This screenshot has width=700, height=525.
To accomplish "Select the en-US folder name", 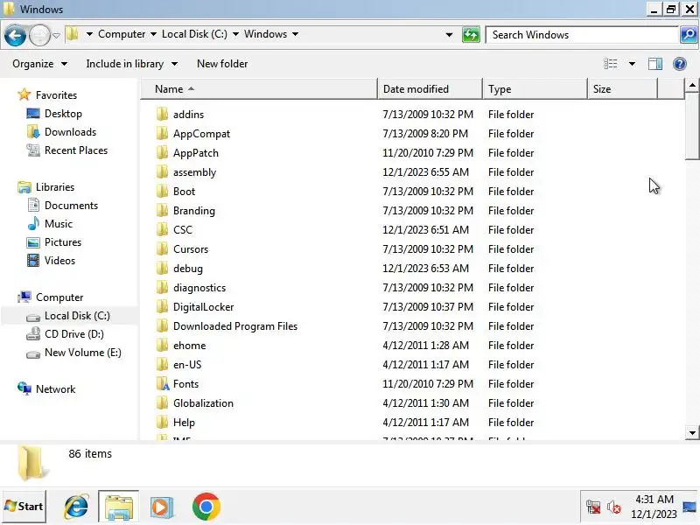I will [x=187, y=364].
